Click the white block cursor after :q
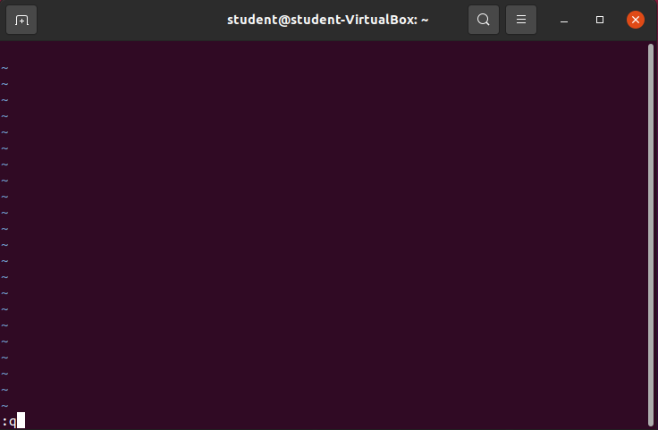The height and width of the screenshot is (430, 658). tap(21, 420)
